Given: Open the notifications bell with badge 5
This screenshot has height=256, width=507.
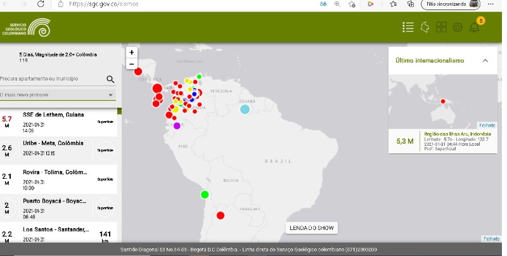Looking at the screenshot, I should pyautogui.click(x=474, y=27).
